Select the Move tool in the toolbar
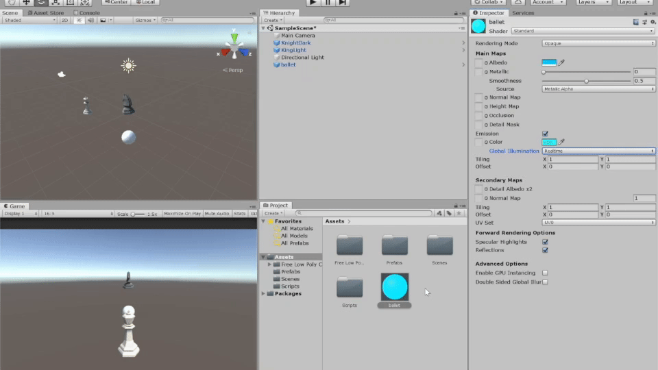This screenshot has width=658, height=370. tap(25, 3)
